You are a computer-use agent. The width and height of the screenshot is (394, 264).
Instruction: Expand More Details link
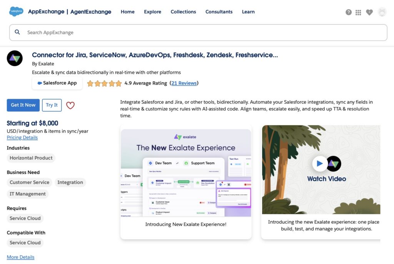click(20, 257)
